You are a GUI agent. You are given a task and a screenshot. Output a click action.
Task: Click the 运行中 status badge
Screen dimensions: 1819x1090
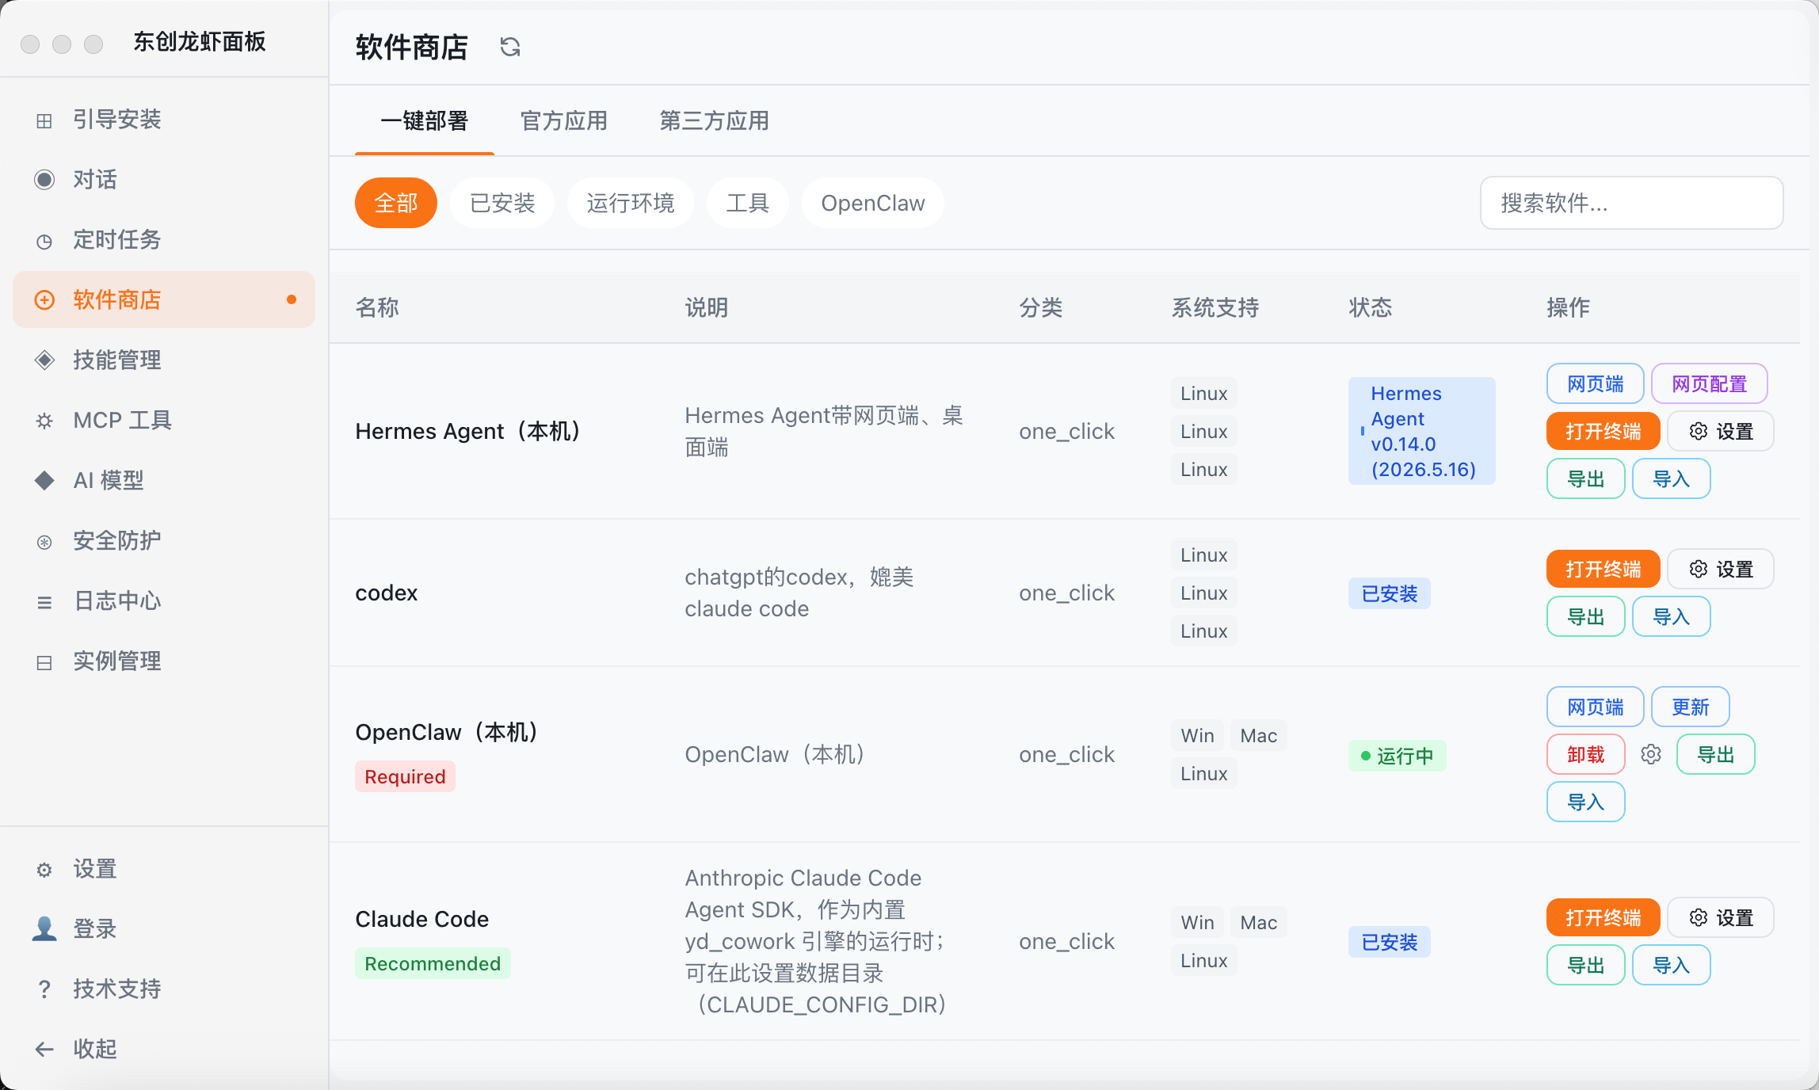click(1398, 756)
